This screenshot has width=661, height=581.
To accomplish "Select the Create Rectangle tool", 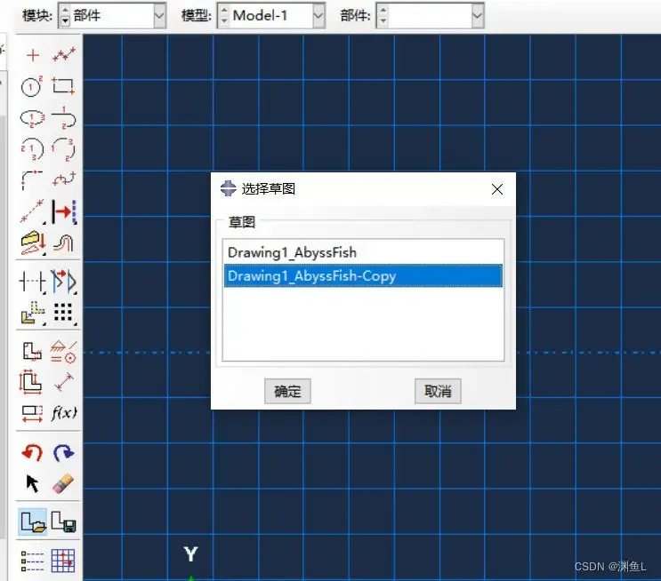I will pyautogui.click(x=64, y=86).
